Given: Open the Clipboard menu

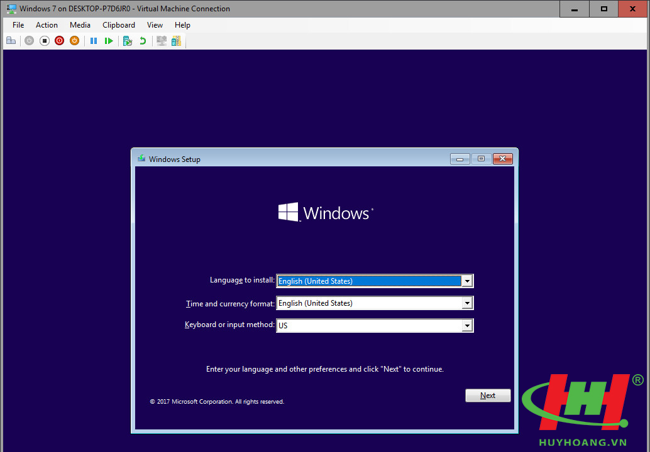Looking at the screenshot, I should pyautogui.click(x=119, y=25).
